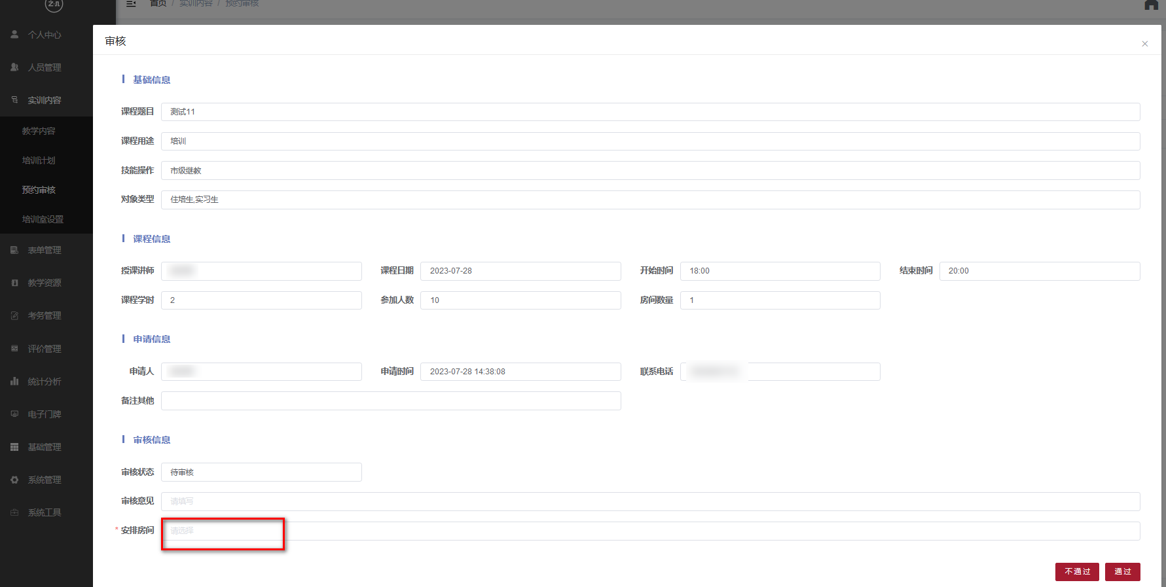This screenshot has height=587, width=1166.
Task: Click the 不通过 reject button
Action: tap(1077, 571)
